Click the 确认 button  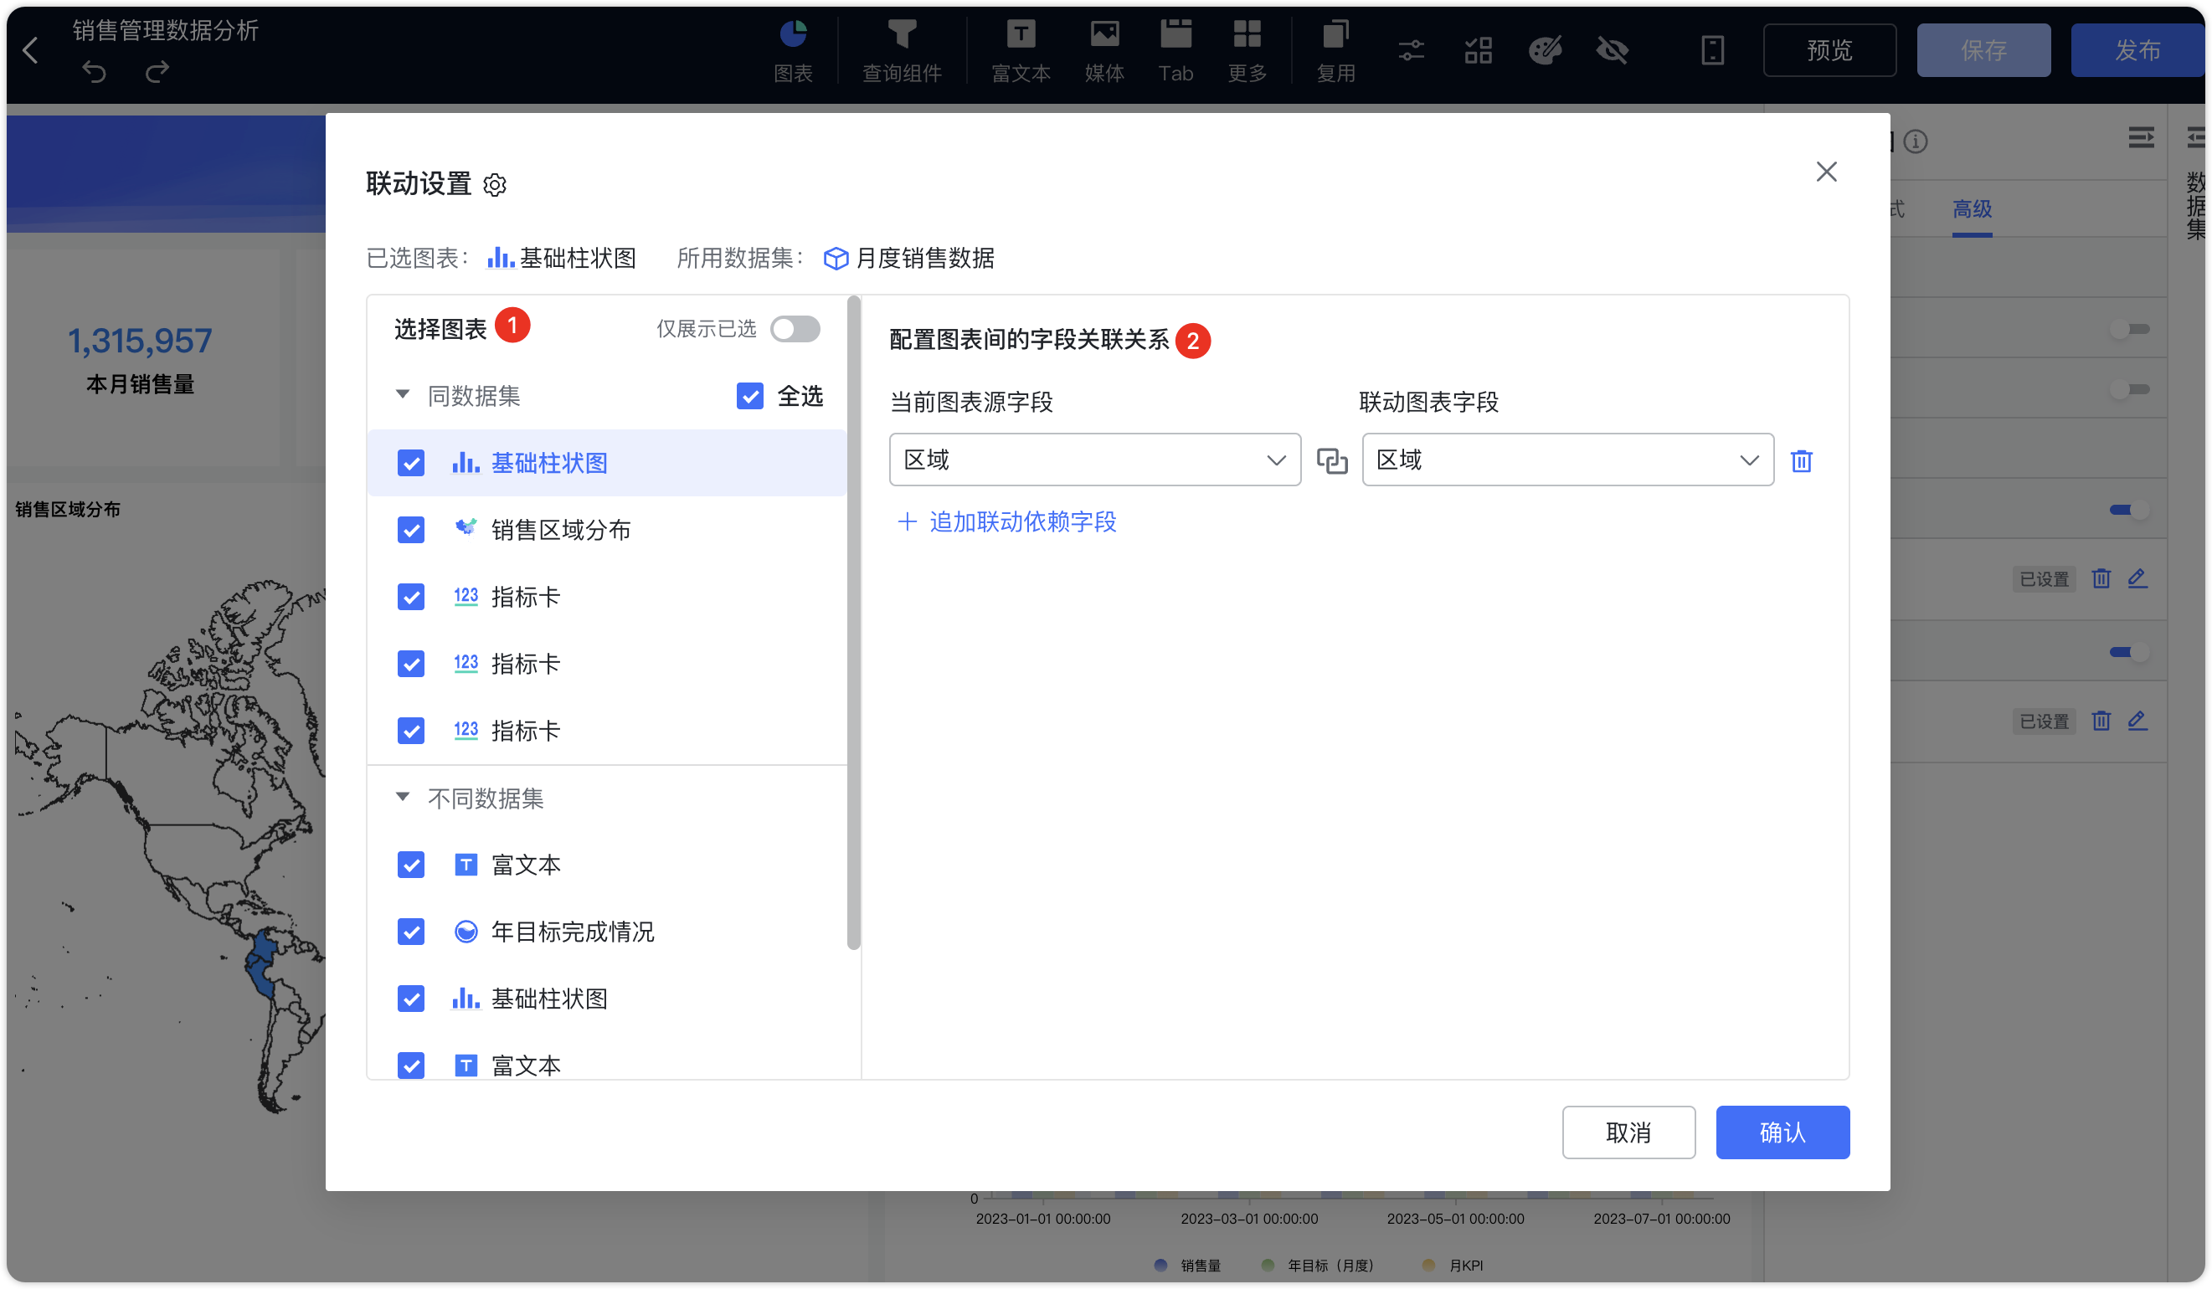1781,1132
